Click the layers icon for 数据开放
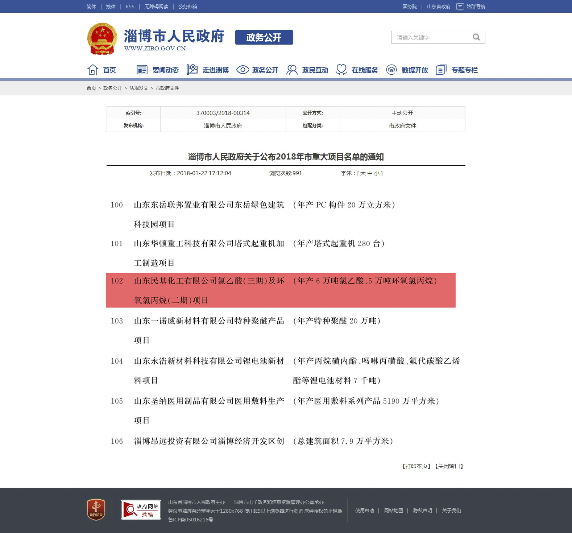This screenshot has height=533, width=572. coord(391,70)
